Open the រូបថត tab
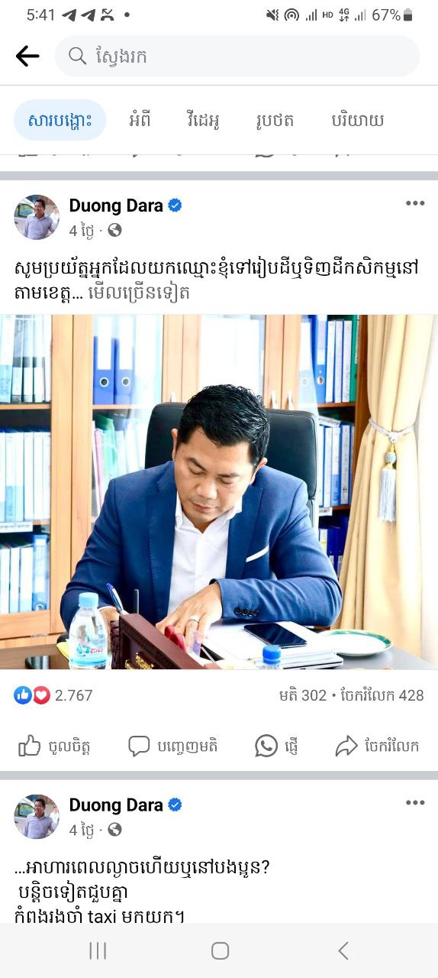438x978 pixels. point(275,120)
